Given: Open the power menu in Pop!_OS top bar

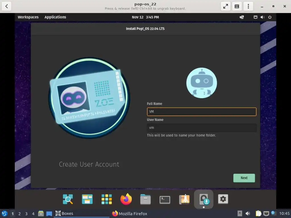Looking at the screenshot, I should click(x=270, y=17).
